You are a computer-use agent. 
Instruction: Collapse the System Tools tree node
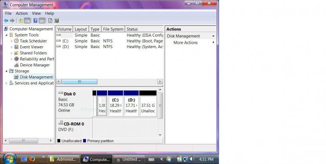tap(7, 35)
